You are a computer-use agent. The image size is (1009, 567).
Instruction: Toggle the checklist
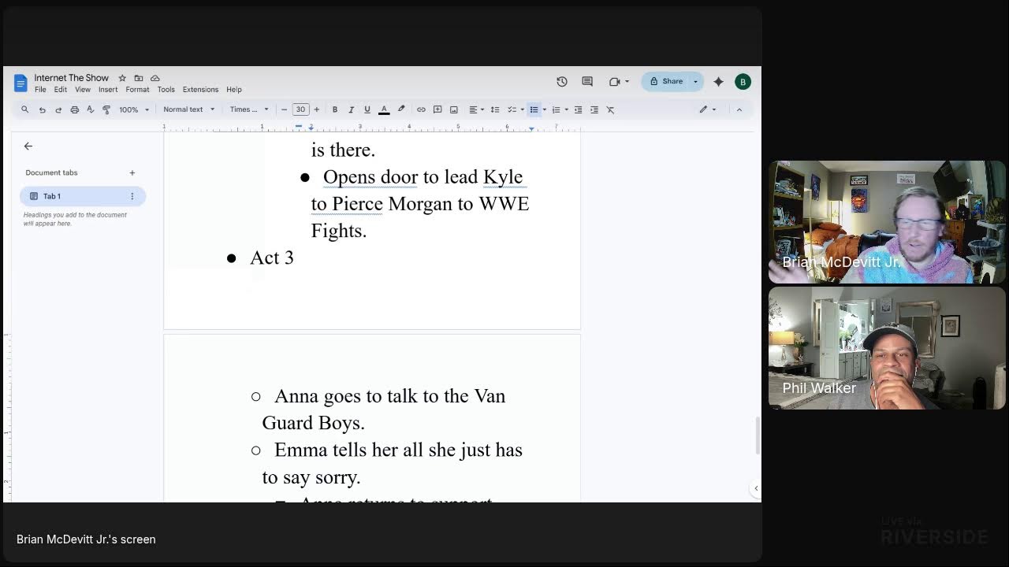coord(512,109)
